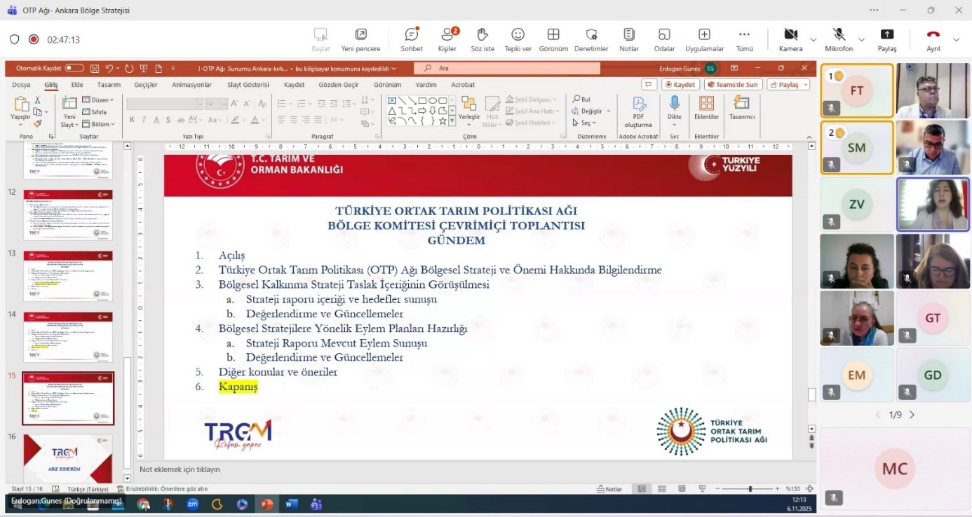
Task: Unmute with the Mikrofon button
Action: point(839,35)
